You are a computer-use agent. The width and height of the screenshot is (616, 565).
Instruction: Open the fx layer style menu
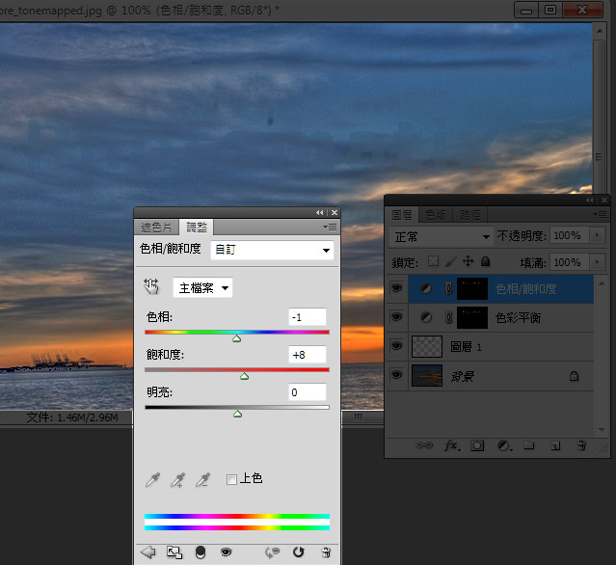(452, 445)
